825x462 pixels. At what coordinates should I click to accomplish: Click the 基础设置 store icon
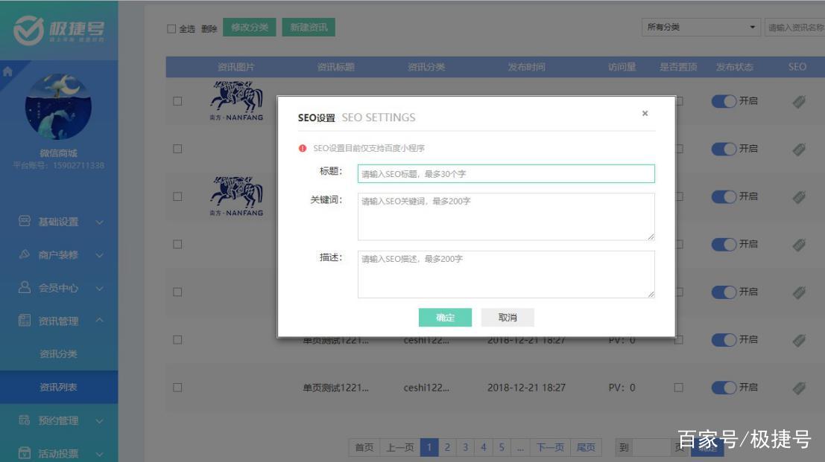pos(24,221)
